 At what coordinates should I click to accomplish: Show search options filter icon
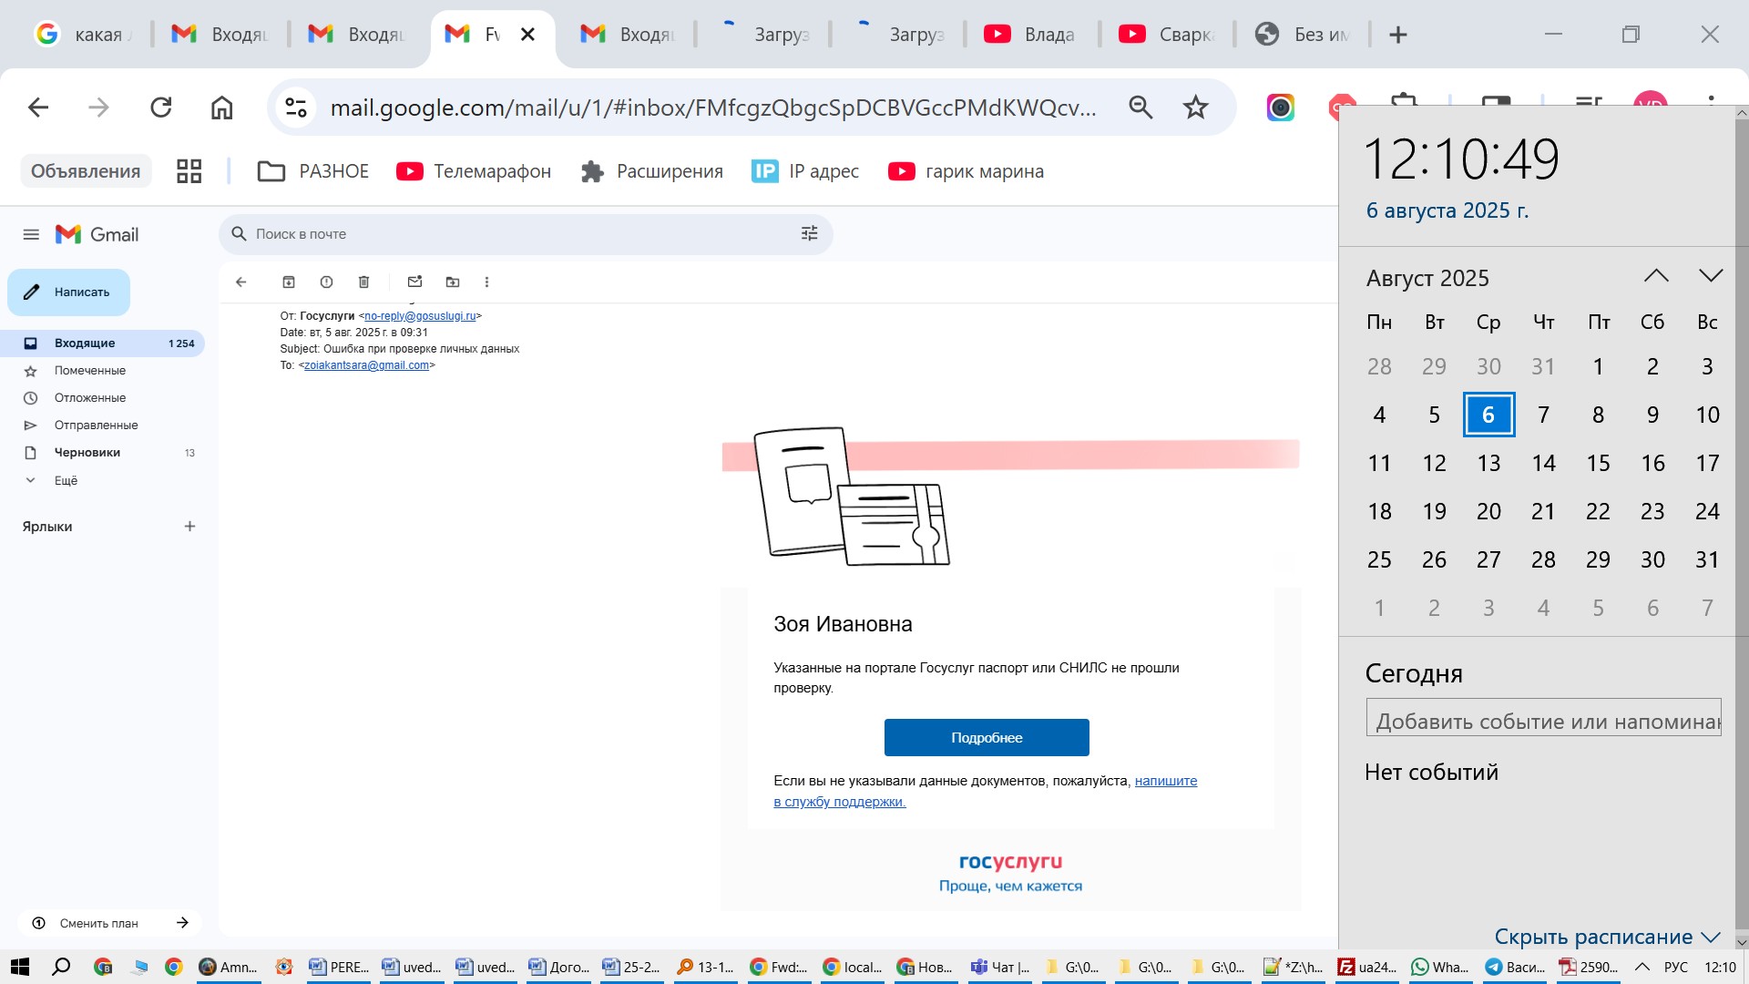click(x=809, y=233)
